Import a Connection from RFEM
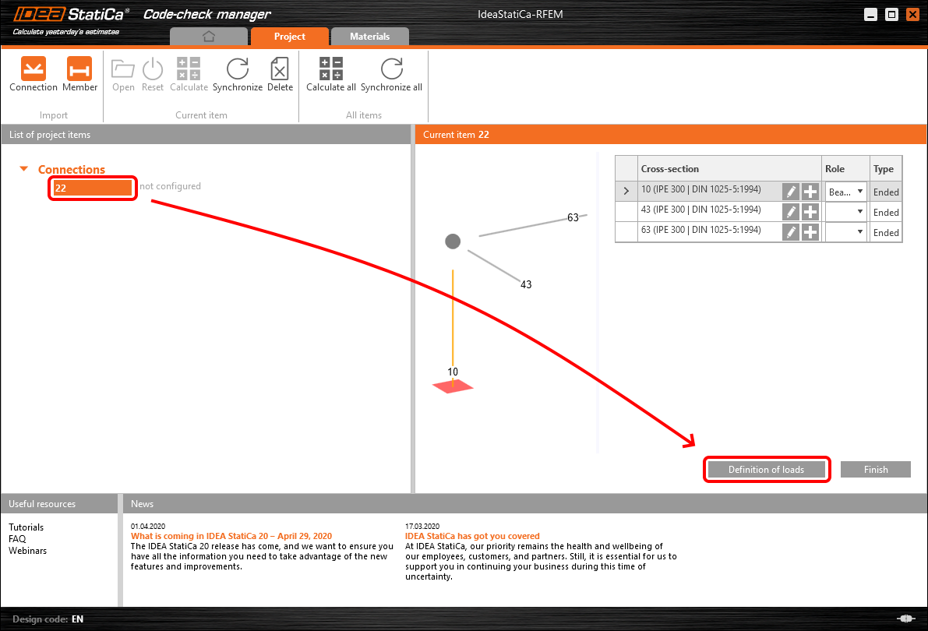This screenshot has height=631, width=928. click(x=34, y=74)
